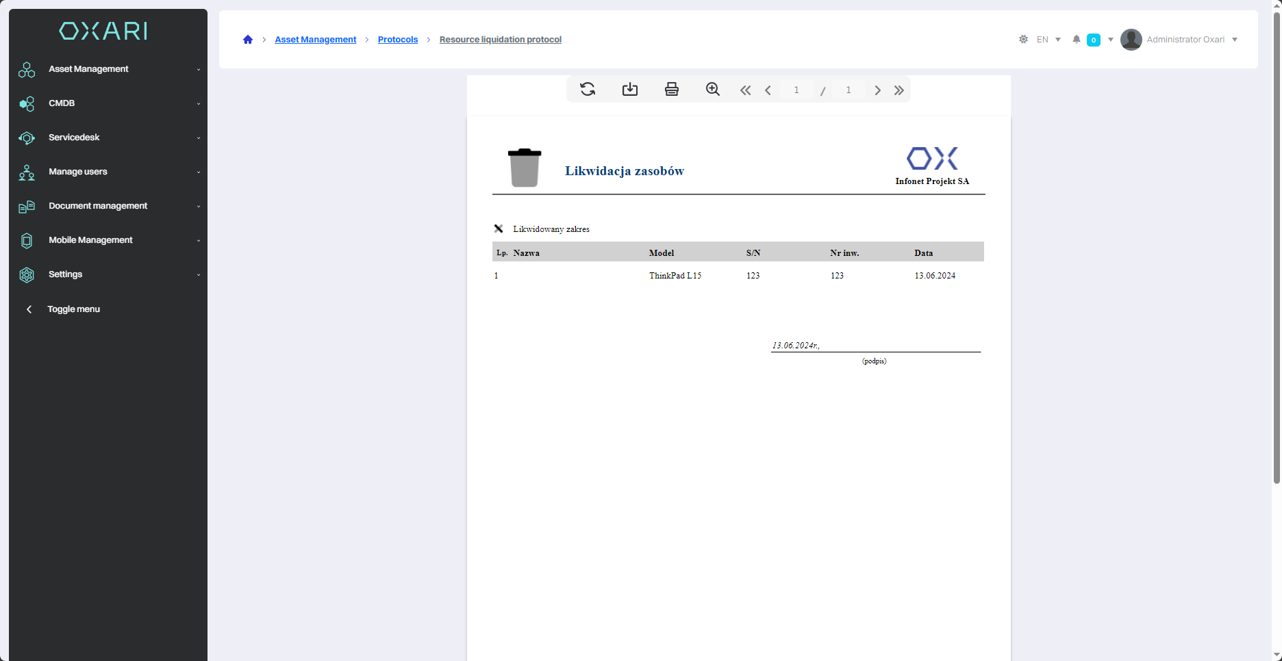
Task: Toggle the theme settings gear icon
Action: 1023,40
